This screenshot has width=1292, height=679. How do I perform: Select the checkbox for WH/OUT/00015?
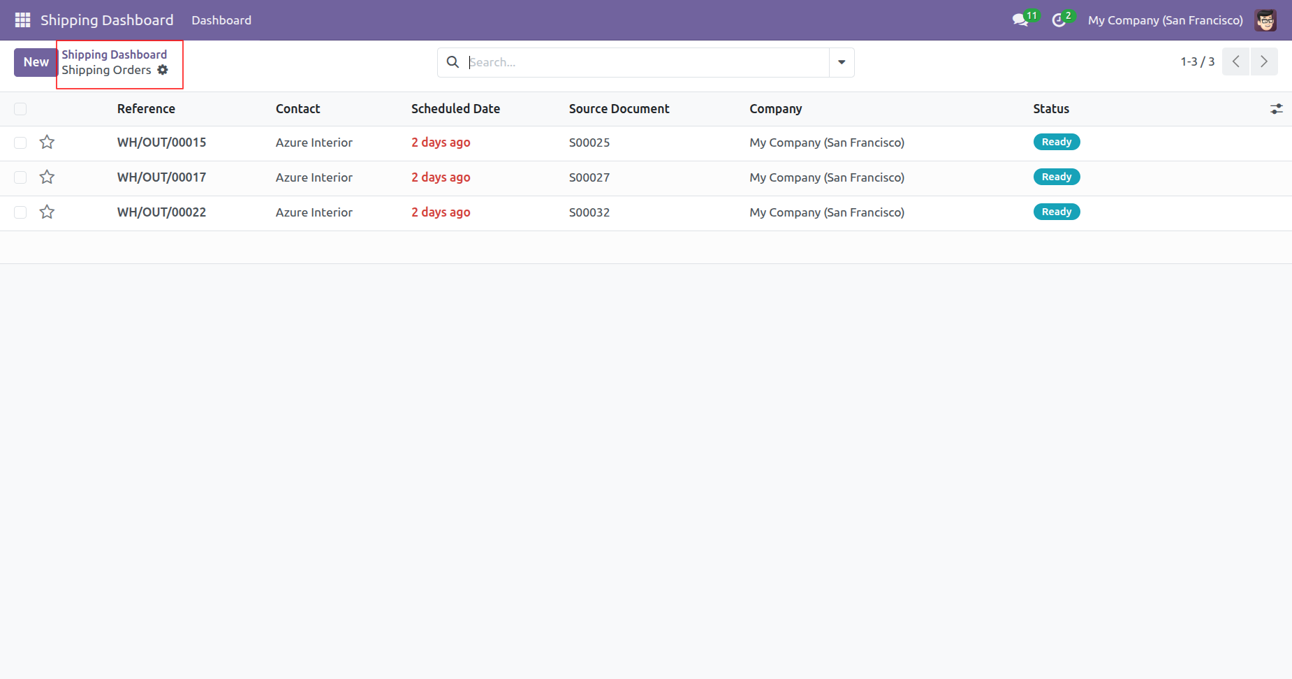pos(20,143)
